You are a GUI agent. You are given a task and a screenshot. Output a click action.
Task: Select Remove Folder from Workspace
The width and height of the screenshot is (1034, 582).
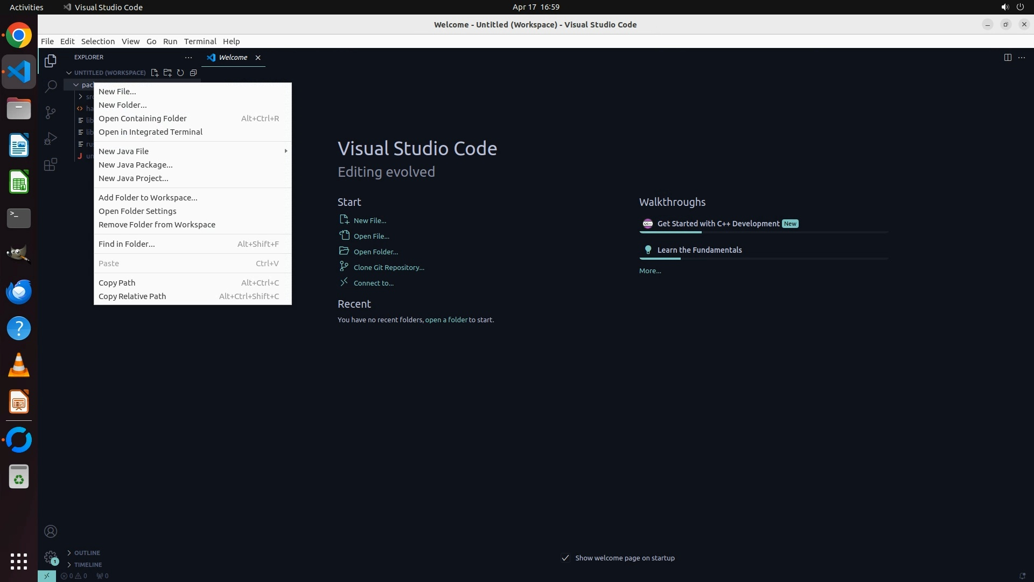coord(157,225)
